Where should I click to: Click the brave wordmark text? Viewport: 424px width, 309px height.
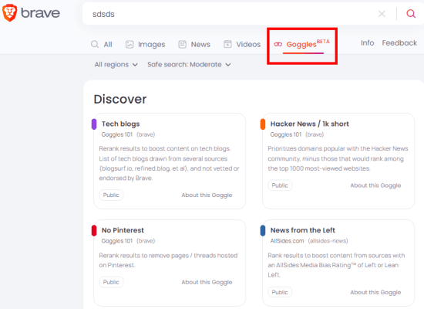[40, 13]
